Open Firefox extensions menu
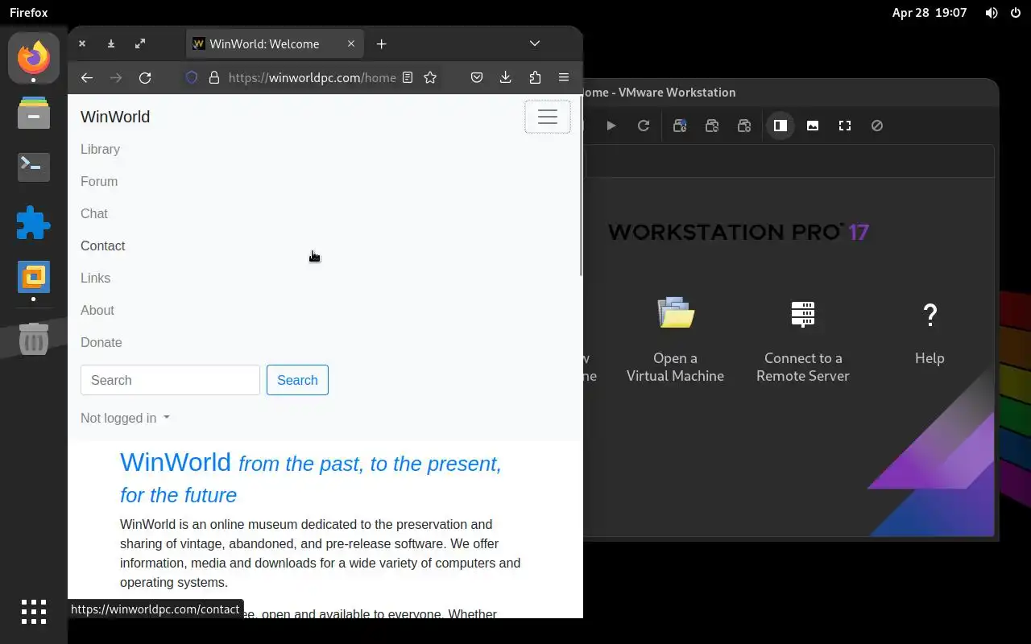Screen dimensions: 1031x644 point(535,77)
